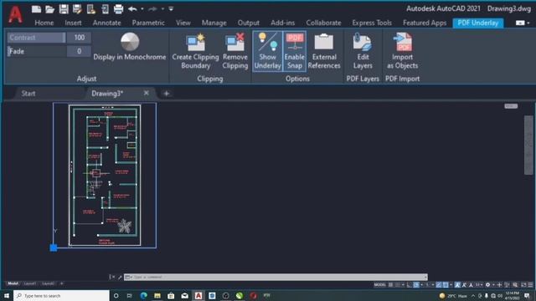Image resolution: width=536 pixels, height=301 pixels.
Task: Toggle snap mode in status bar
Action: pyautogui.click(x=397, y=284)
